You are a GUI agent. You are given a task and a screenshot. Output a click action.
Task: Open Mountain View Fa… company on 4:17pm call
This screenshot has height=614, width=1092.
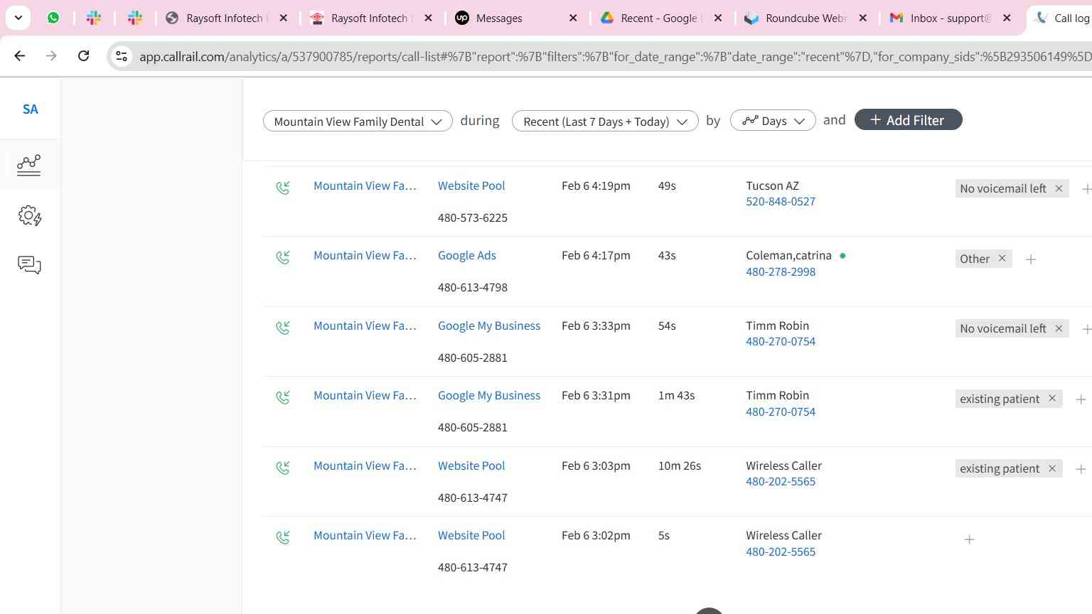365,255
